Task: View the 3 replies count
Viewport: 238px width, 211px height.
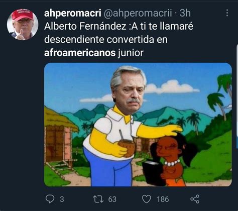Action: coord(62,199)
